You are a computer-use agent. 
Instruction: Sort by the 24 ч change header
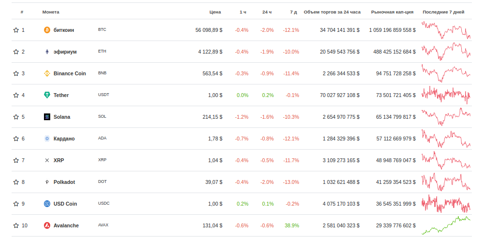point(267,12)
